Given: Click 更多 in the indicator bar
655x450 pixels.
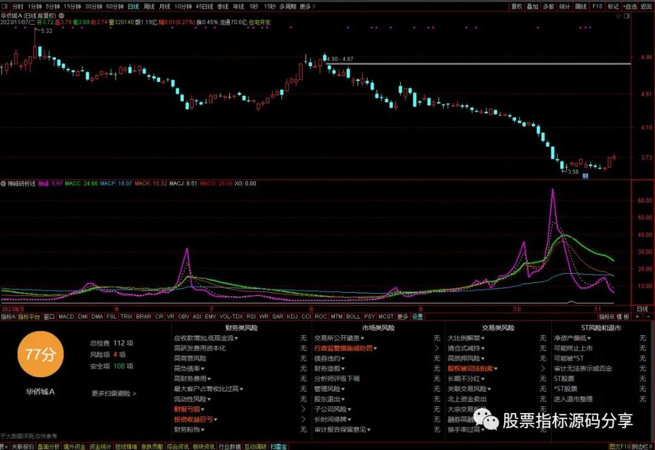Looking at the screenshot, I should 402,316.
